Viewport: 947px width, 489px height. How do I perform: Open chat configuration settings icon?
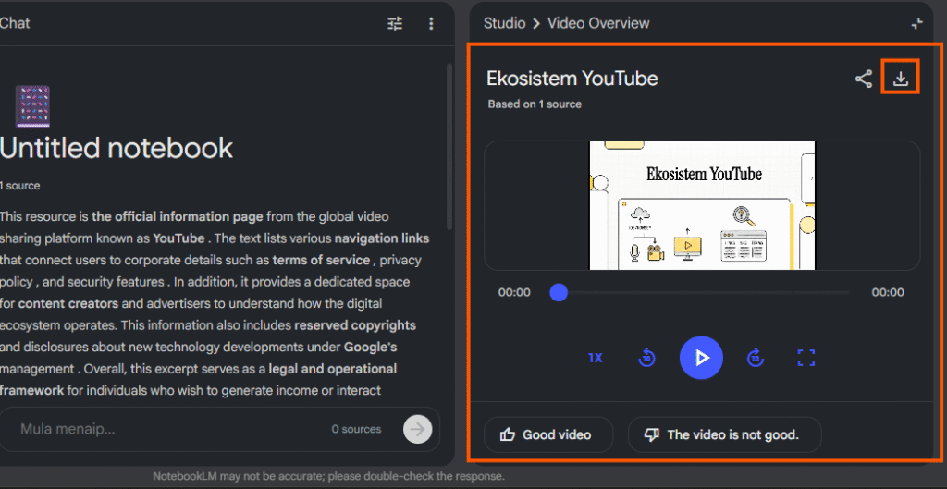(x=395, y=23)
